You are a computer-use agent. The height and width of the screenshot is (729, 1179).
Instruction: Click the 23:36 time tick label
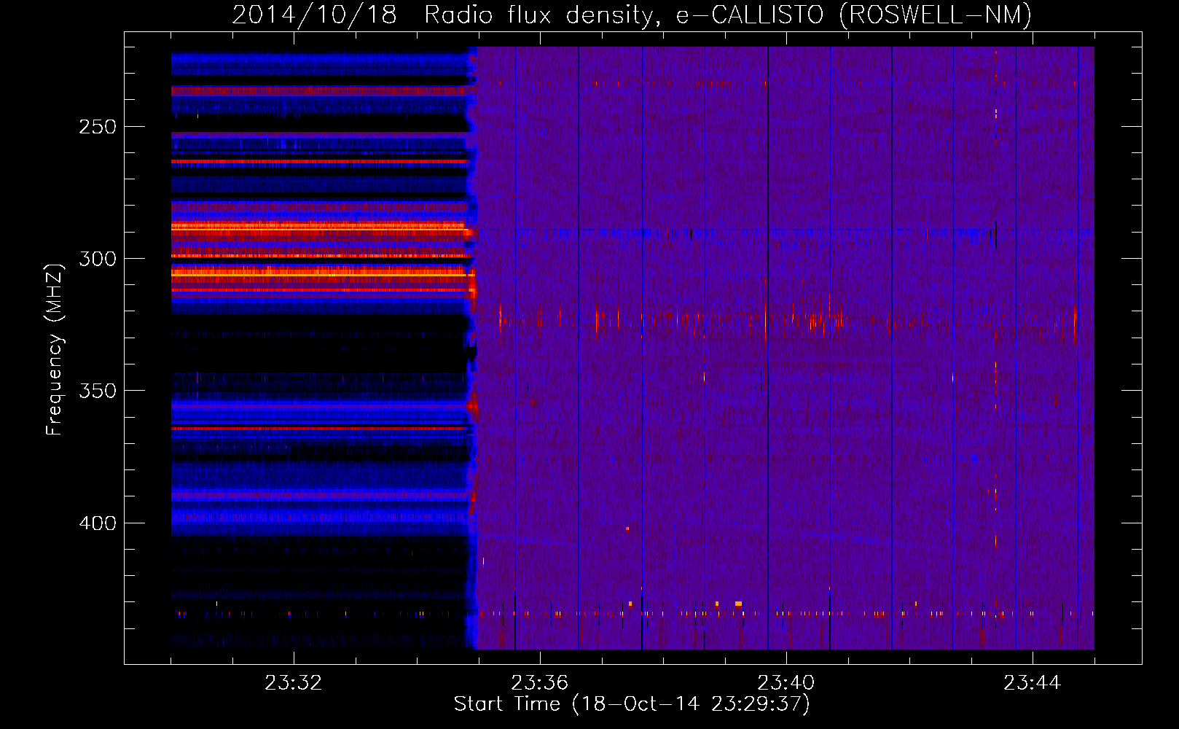tap(539, 682)
